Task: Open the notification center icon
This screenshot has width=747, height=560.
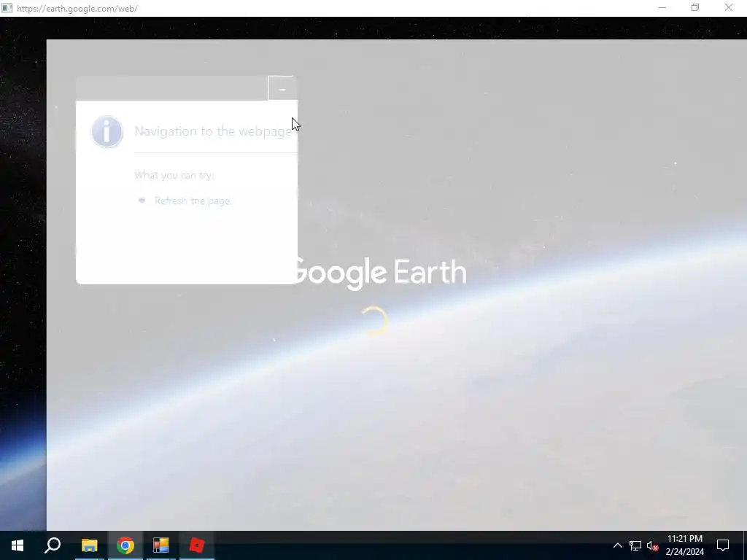Action: click(x=723, y=545)
